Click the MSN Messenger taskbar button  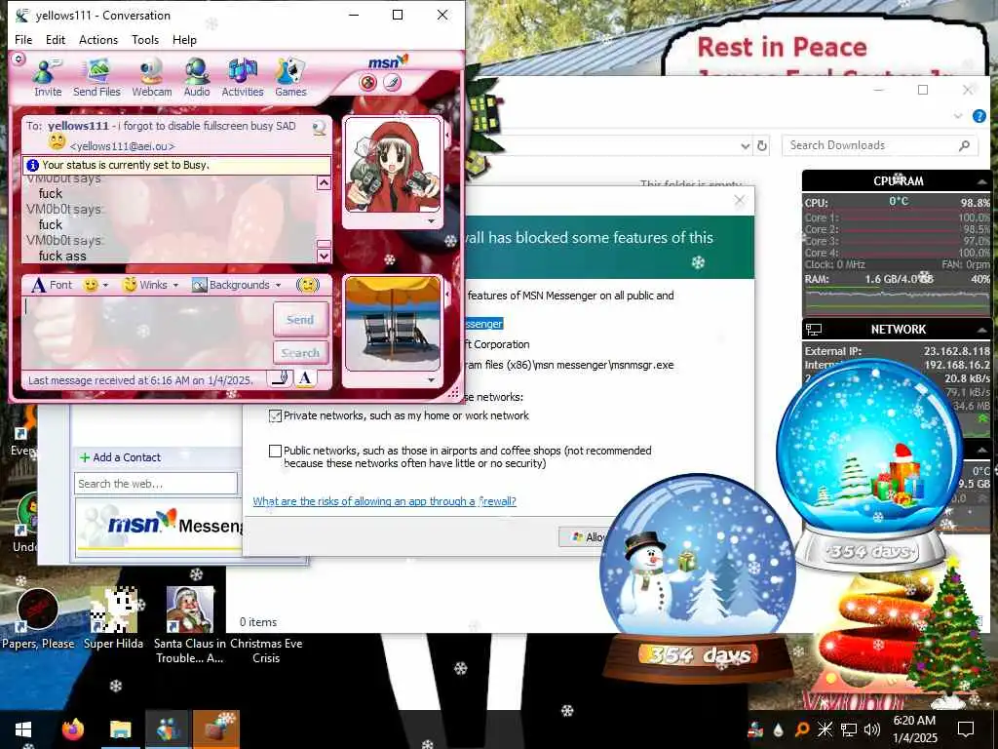(x=168, y=729)
